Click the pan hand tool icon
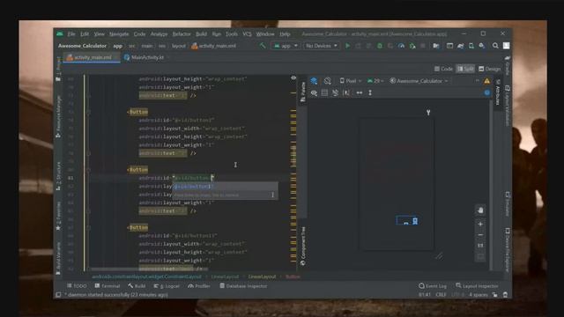 pos(480,210)
